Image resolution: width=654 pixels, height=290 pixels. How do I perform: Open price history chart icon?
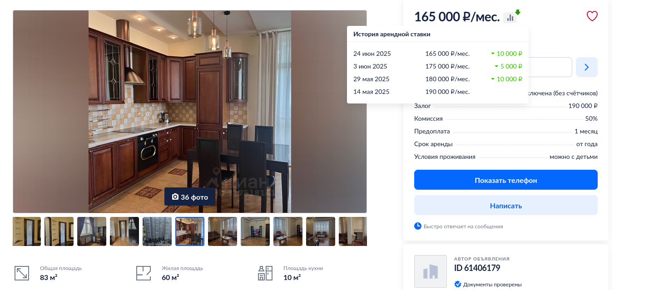point(510,18)
